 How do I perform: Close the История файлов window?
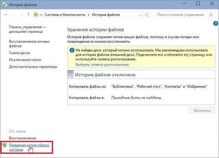coord(212,3)
